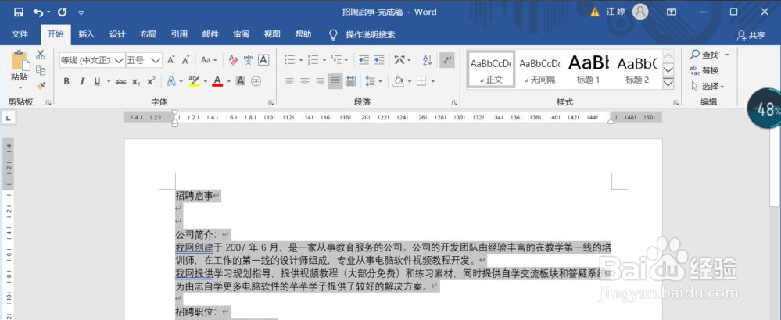Open the Quick Access Toolbar customize arrow
The height and width of the screenshot is (320, 781).
point(81,12)
